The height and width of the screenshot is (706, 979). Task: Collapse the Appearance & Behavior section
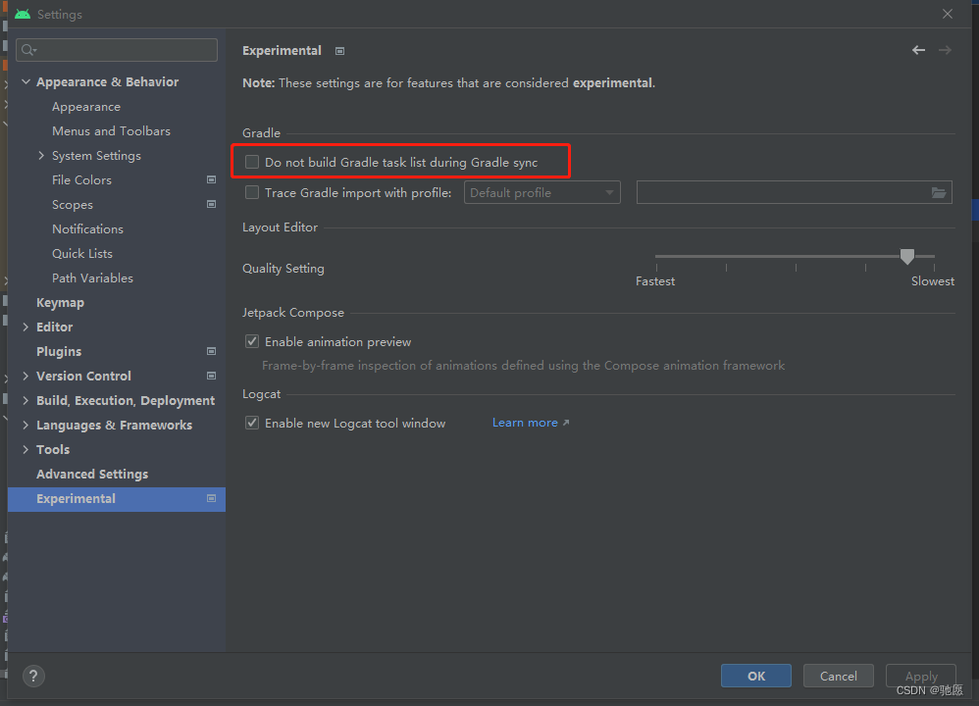(x=26, y=81)
